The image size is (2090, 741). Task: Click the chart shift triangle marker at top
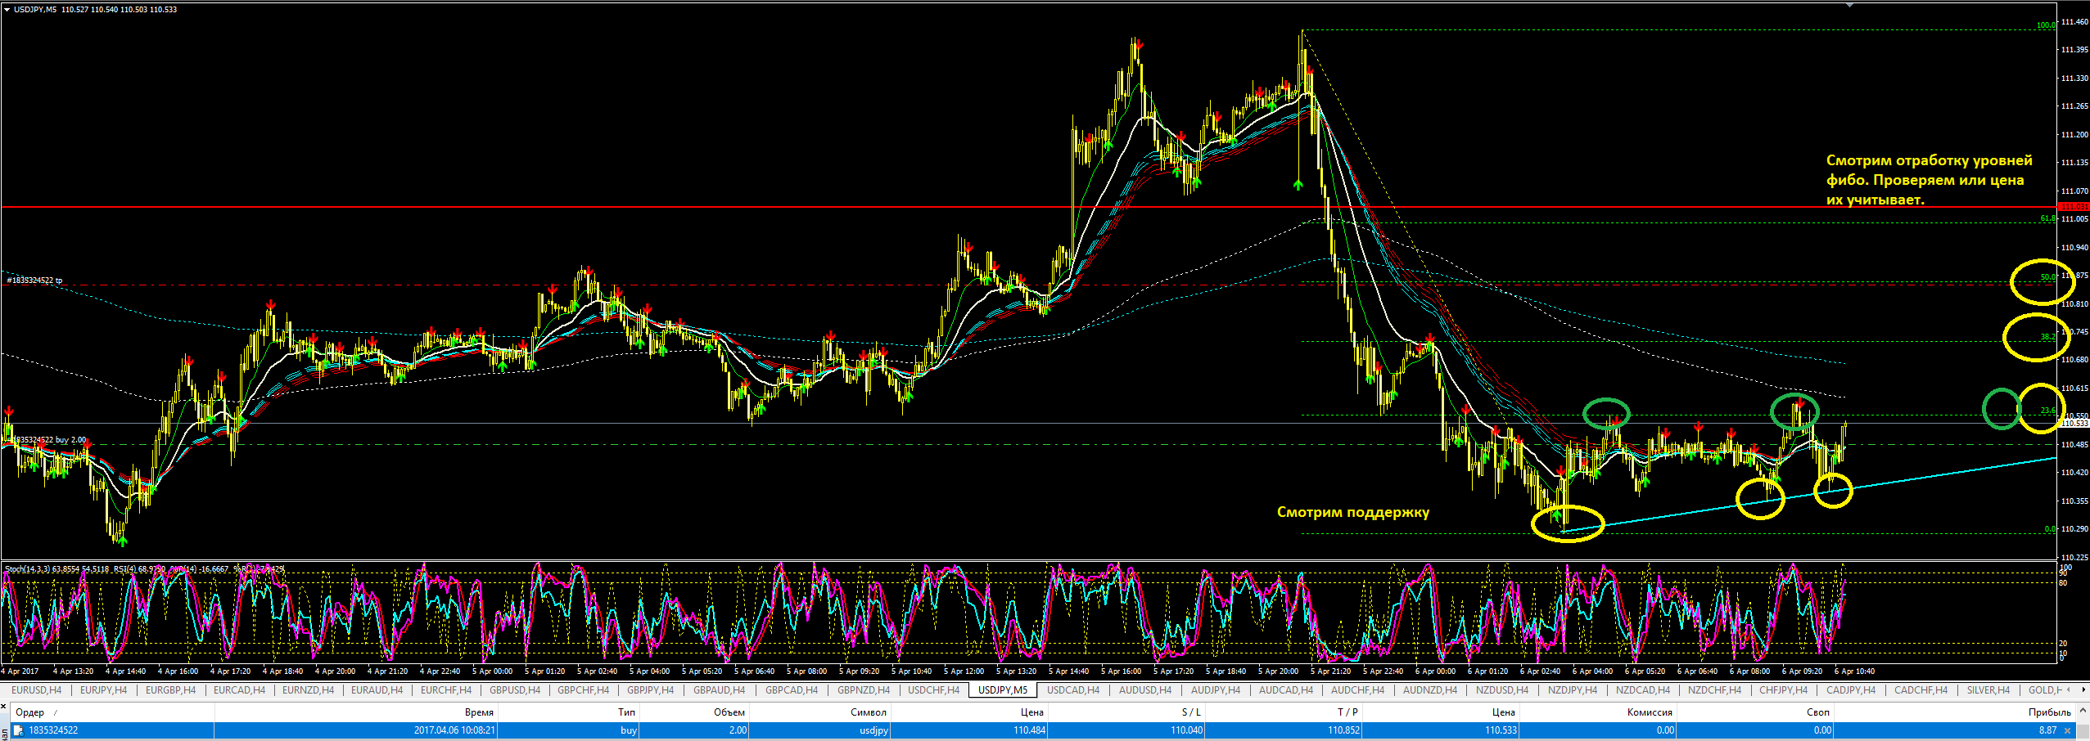1848,5
